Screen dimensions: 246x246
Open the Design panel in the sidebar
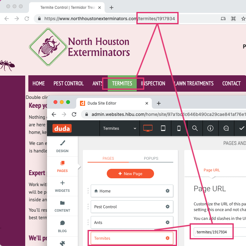point(62,146)
